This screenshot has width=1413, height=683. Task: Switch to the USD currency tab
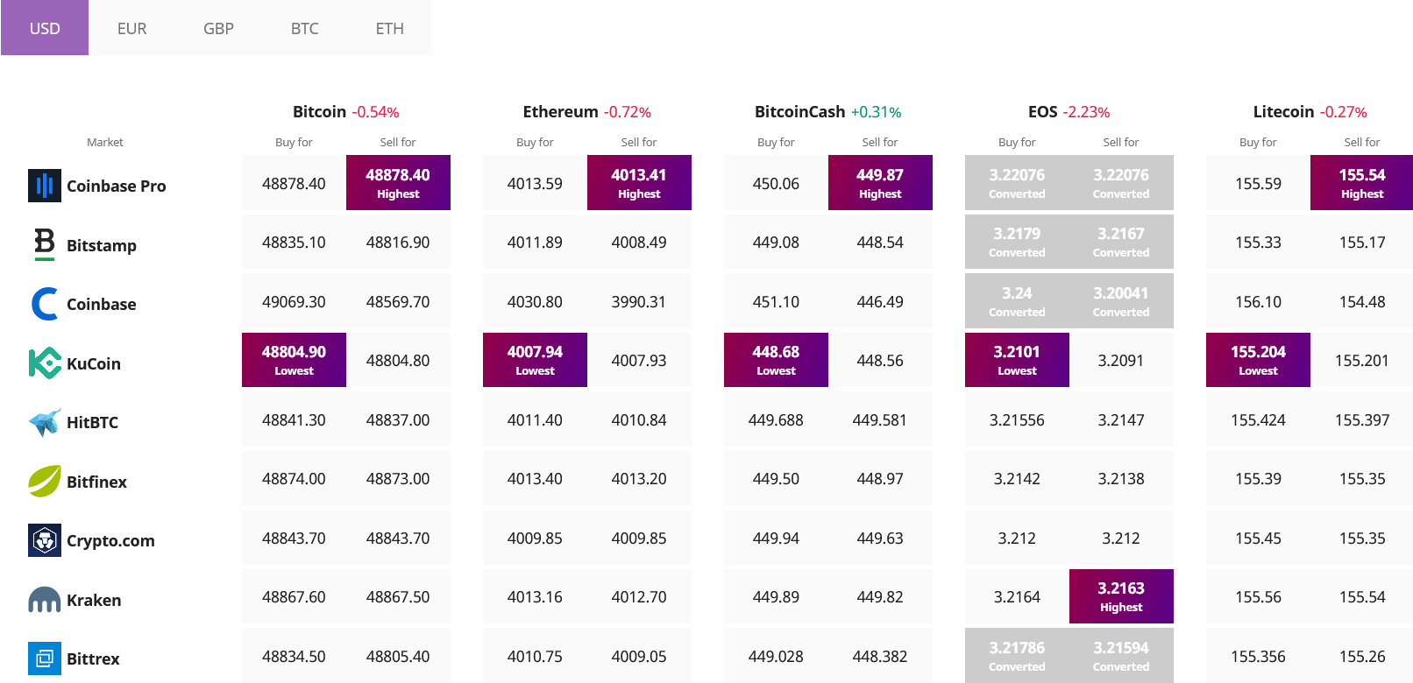(45, 28)
